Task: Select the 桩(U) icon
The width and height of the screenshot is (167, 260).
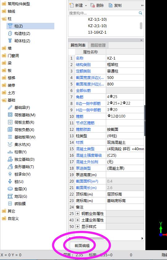Action: [10, 181]
